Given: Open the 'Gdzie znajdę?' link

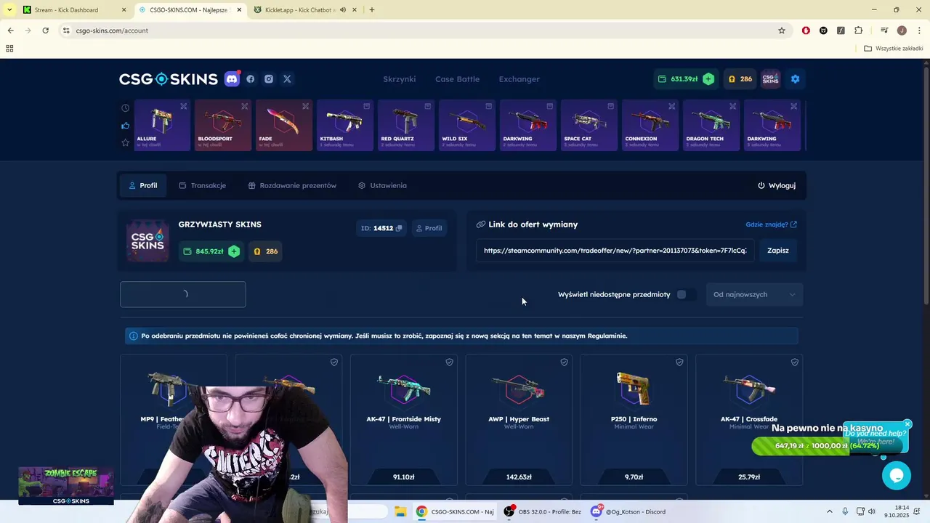Looking at the screenshot, I should click(771, 224).
